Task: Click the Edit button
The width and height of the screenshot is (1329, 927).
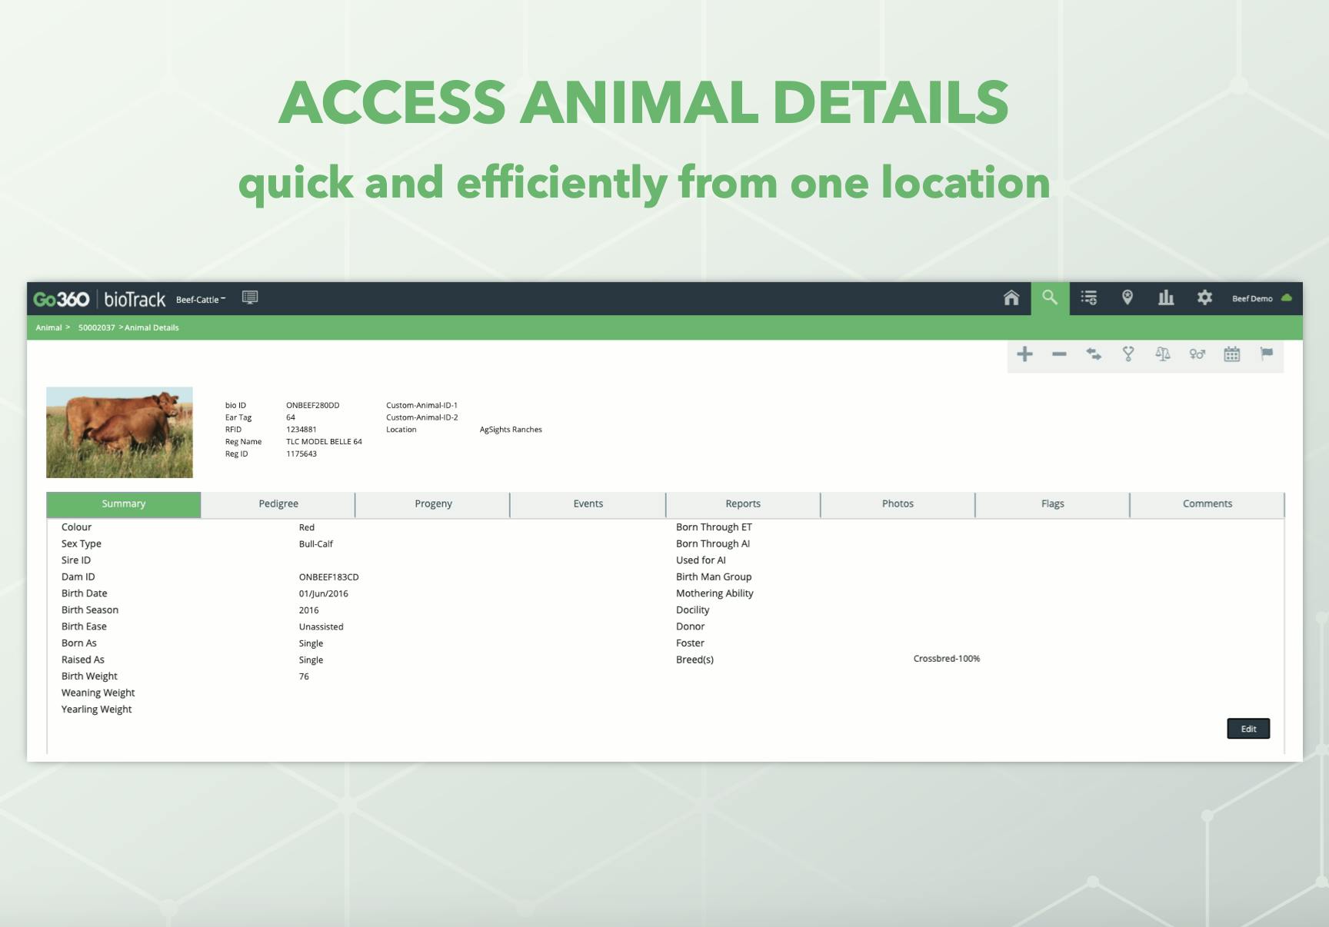Action: [x=1247, y=728]
